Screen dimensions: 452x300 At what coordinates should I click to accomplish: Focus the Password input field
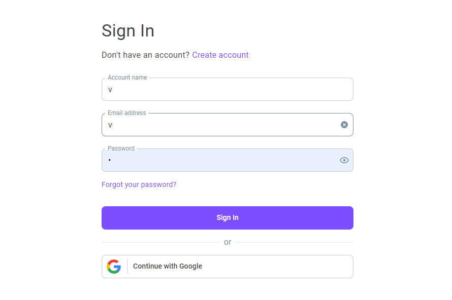[228, 160]
